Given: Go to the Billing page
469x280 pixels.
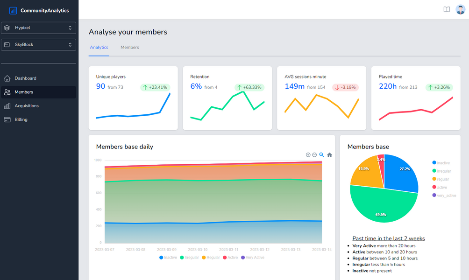Looking at the screenshot, I should point(21,119).
